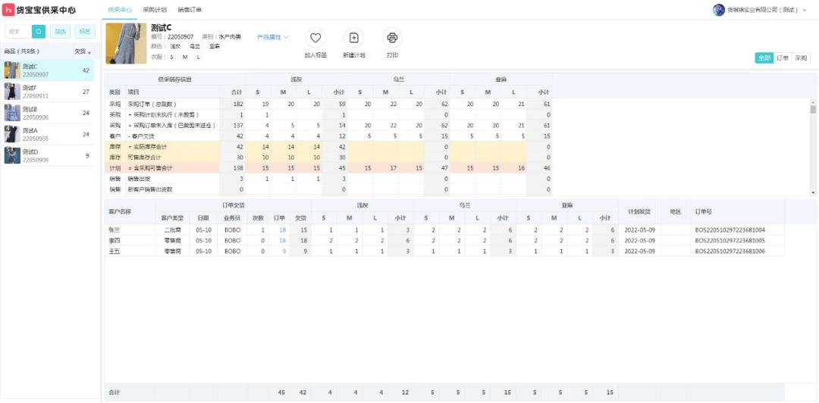The image size is (819, 403).
Task: Switch to the 采购计划 tab
Action: tap(154, 10)
